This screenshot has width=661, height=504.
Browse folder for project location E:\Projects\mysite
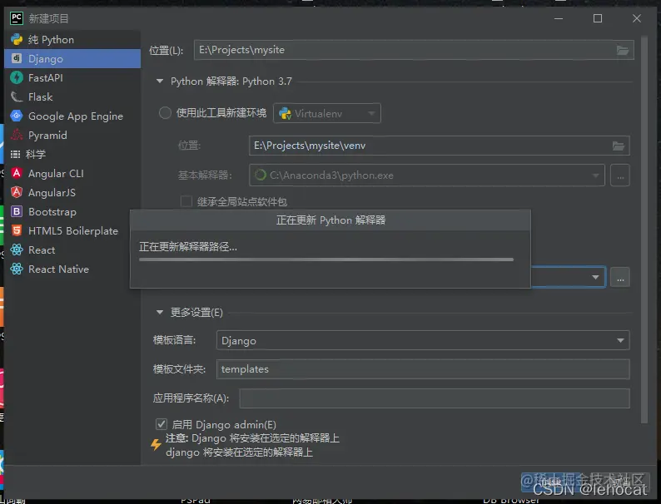coord(623,50)
